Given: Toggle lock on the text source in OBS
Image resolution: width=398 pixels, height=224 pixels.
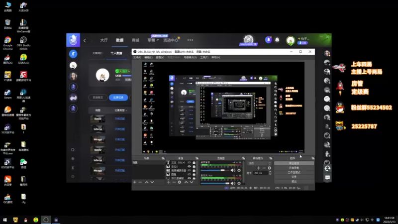Looking at the screenshot, I should tap(194, 162).
